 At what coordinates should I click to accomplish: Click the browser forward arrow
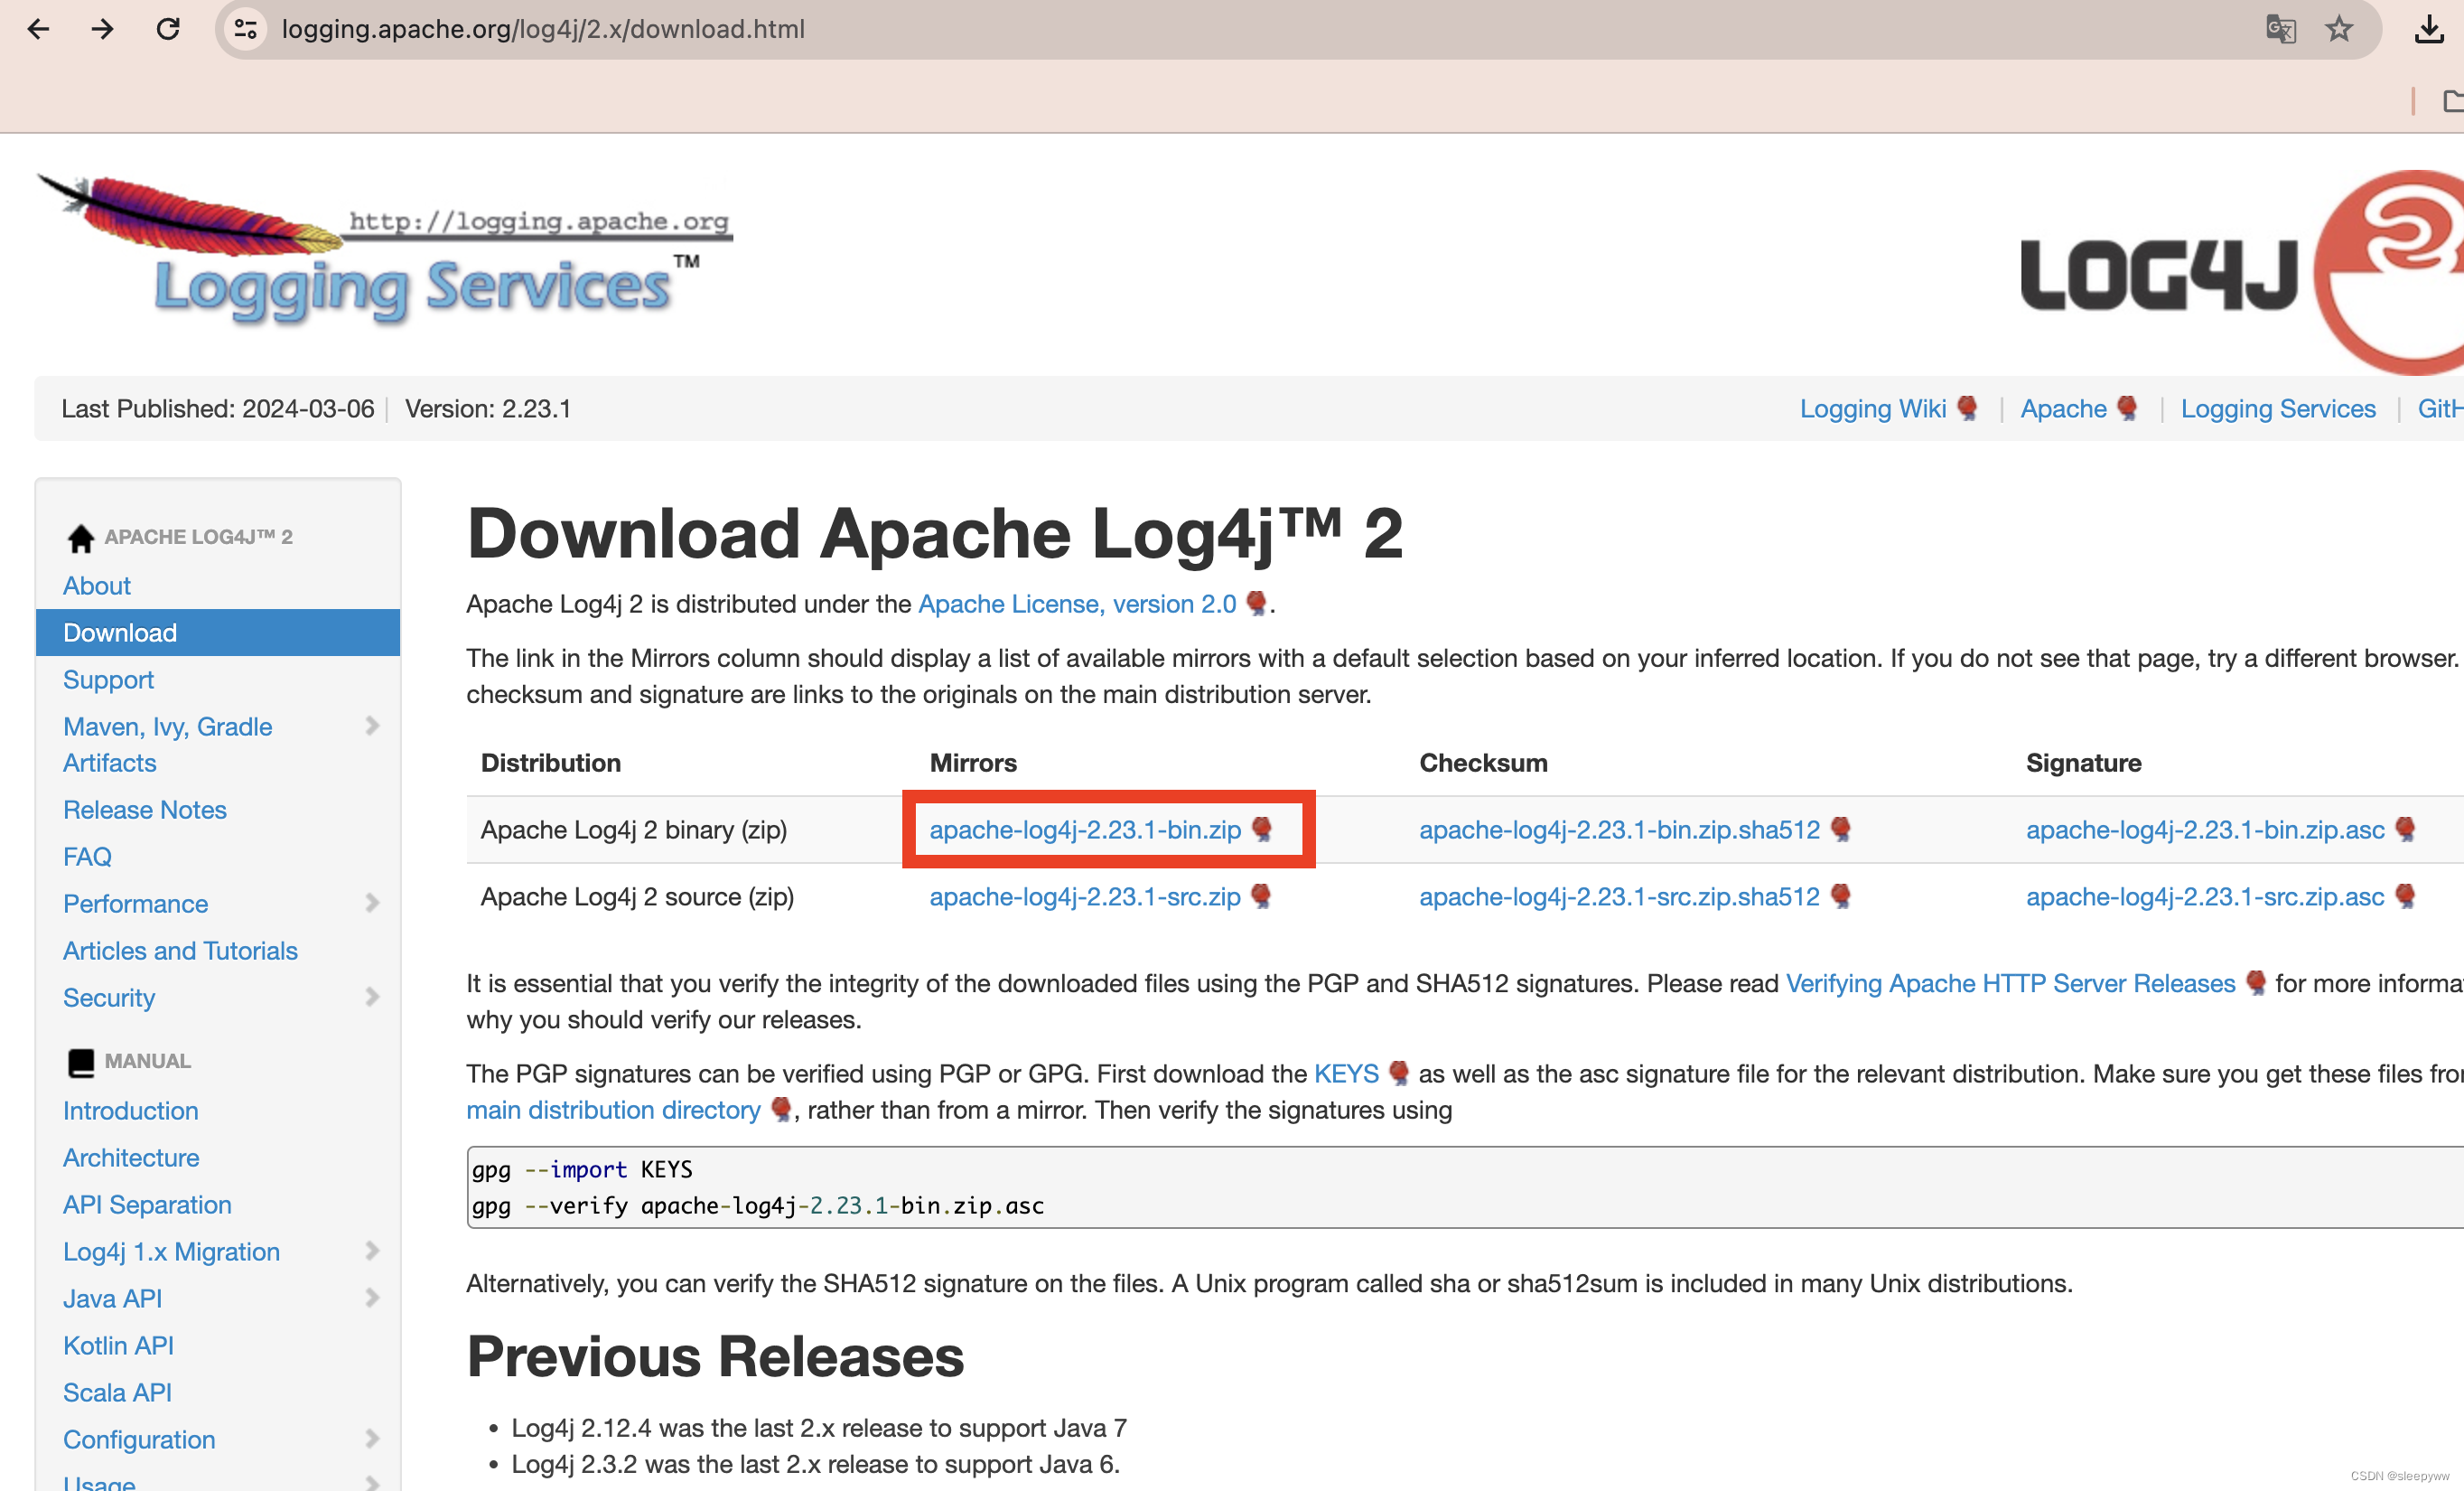[102, 29]
